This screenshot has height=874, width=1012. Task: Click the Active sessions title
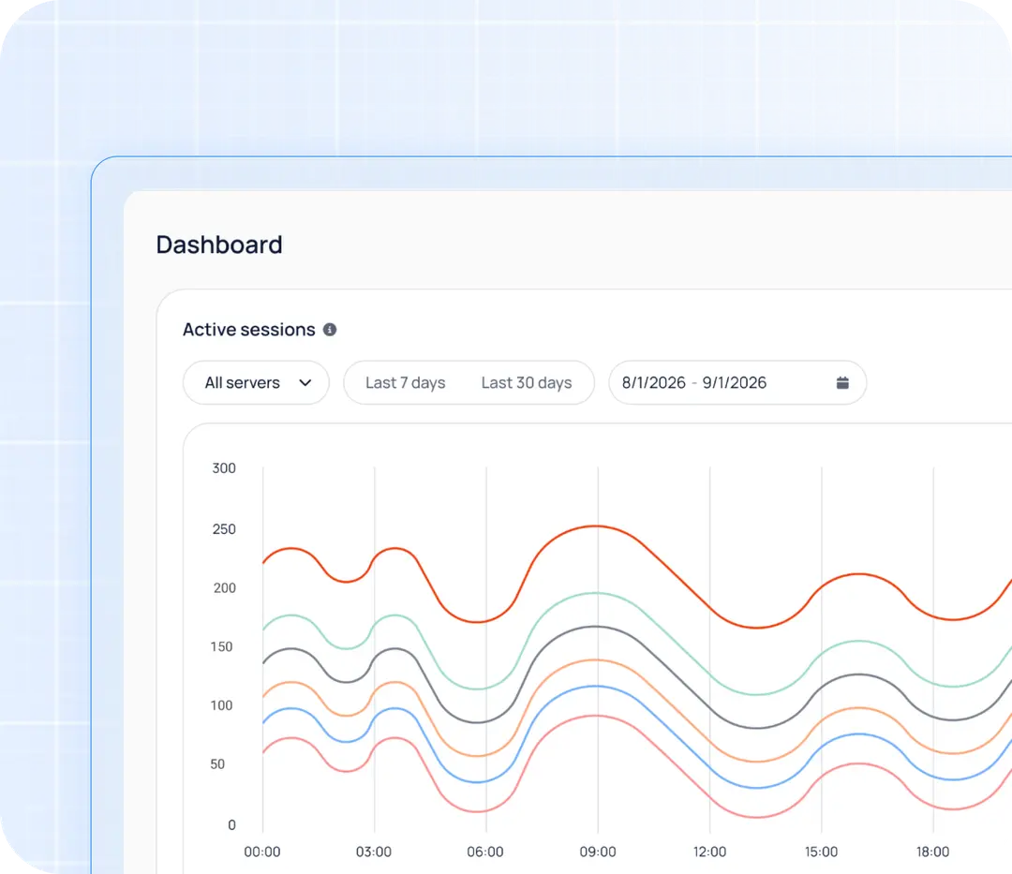[x=249, y=330]
